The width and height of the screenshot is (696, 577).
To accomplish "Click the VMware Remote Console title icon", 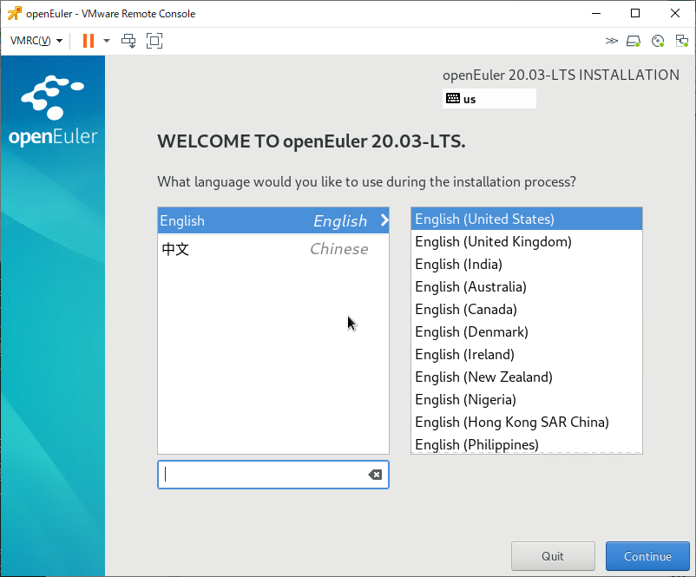I will tap(14, 13).
